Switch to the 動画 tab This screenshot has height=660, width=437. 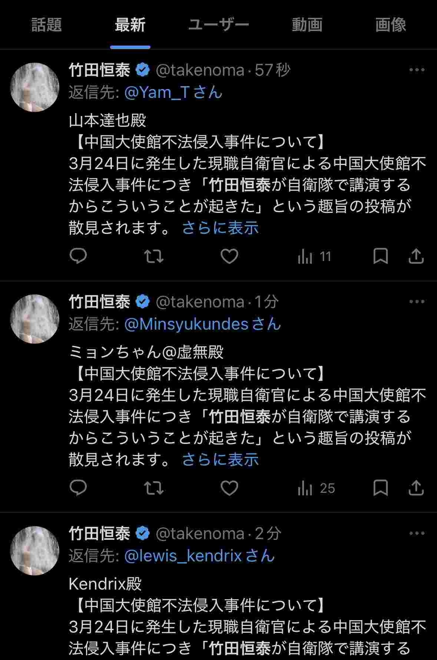pyautogui.click(x=307, y=25)
